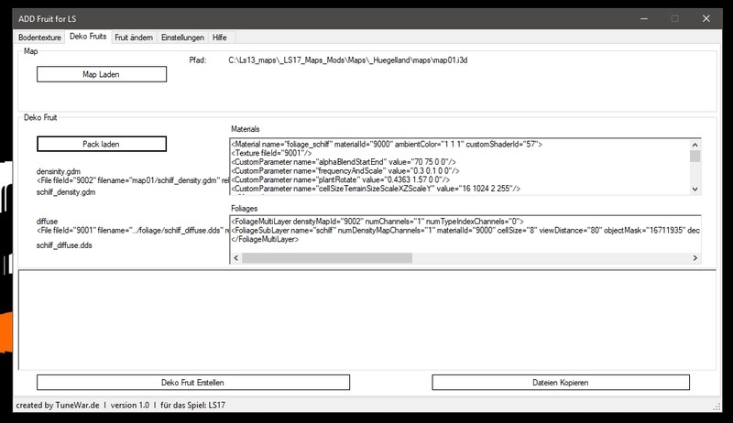
Task: Click left scroll arrow in Foliages box
Action: coord(236,257)
